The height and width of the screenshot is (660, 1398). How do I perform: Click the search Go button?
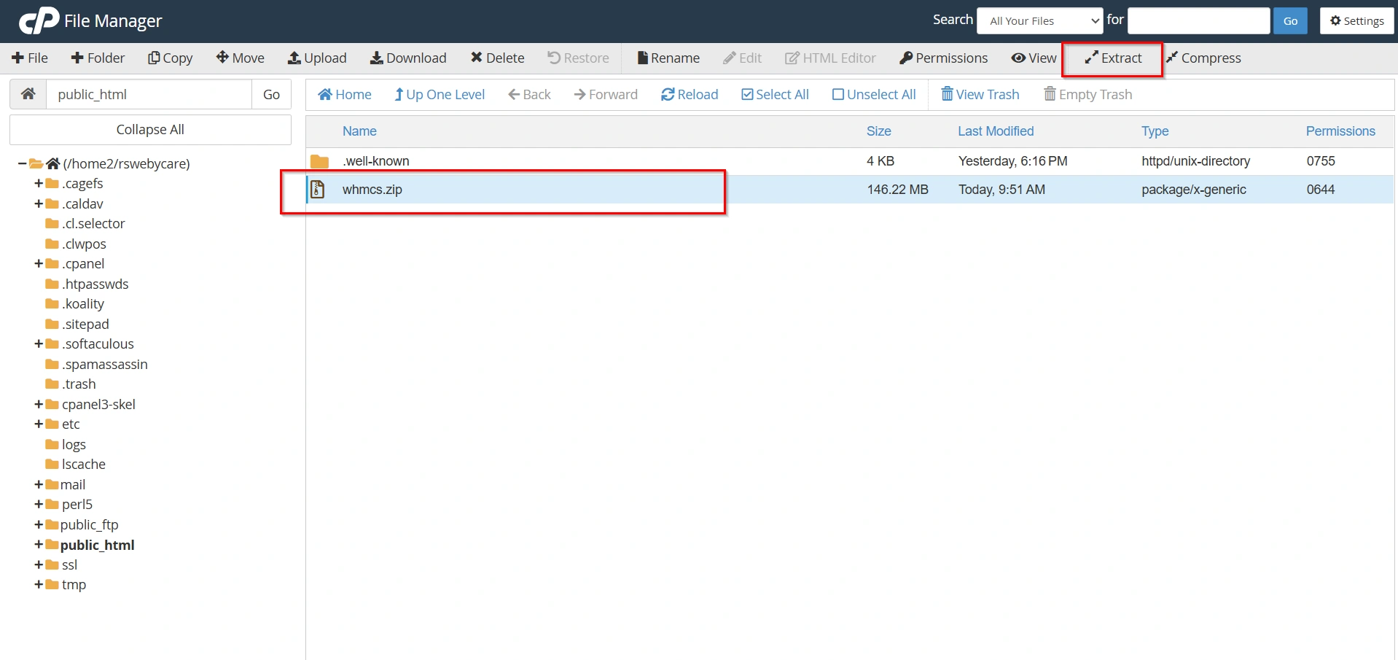click(1290, 20)
